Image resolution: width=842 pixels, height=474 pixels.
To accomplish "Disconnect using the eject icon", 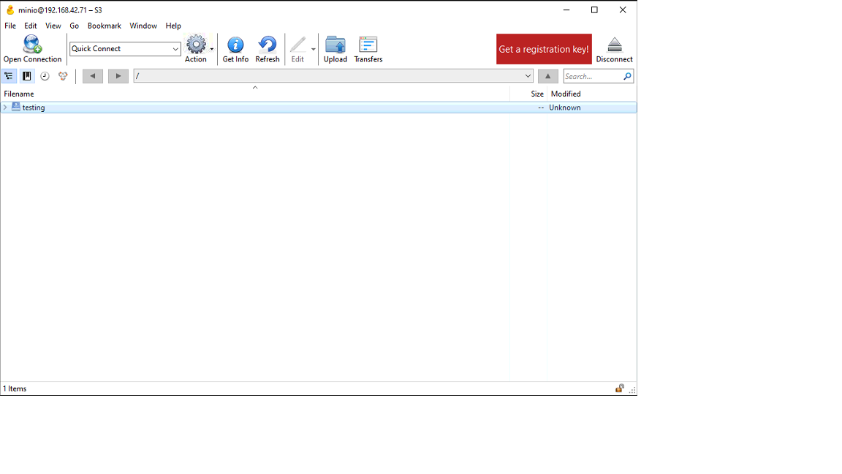I will click(x=614, y=44).
